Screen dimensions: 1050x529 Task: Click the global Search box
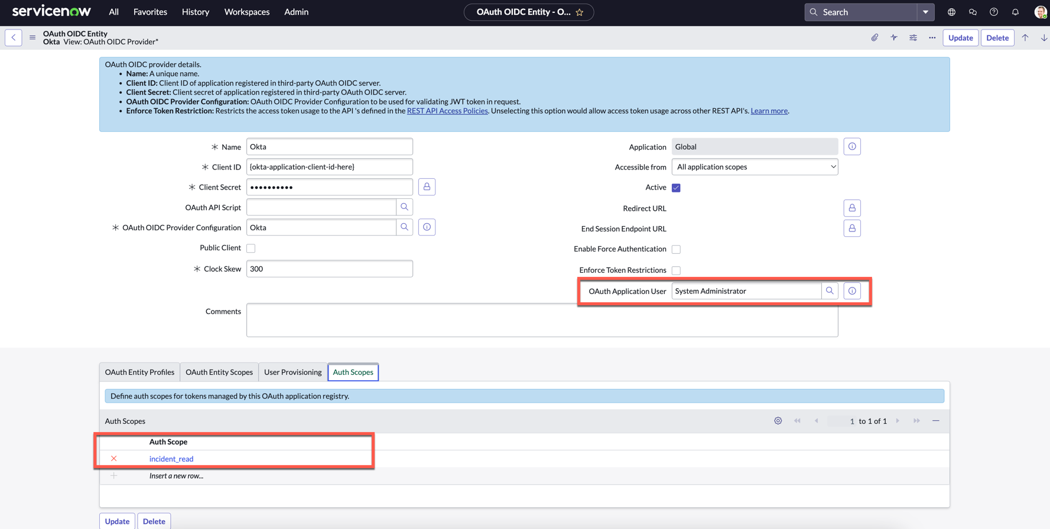(861, 12)
